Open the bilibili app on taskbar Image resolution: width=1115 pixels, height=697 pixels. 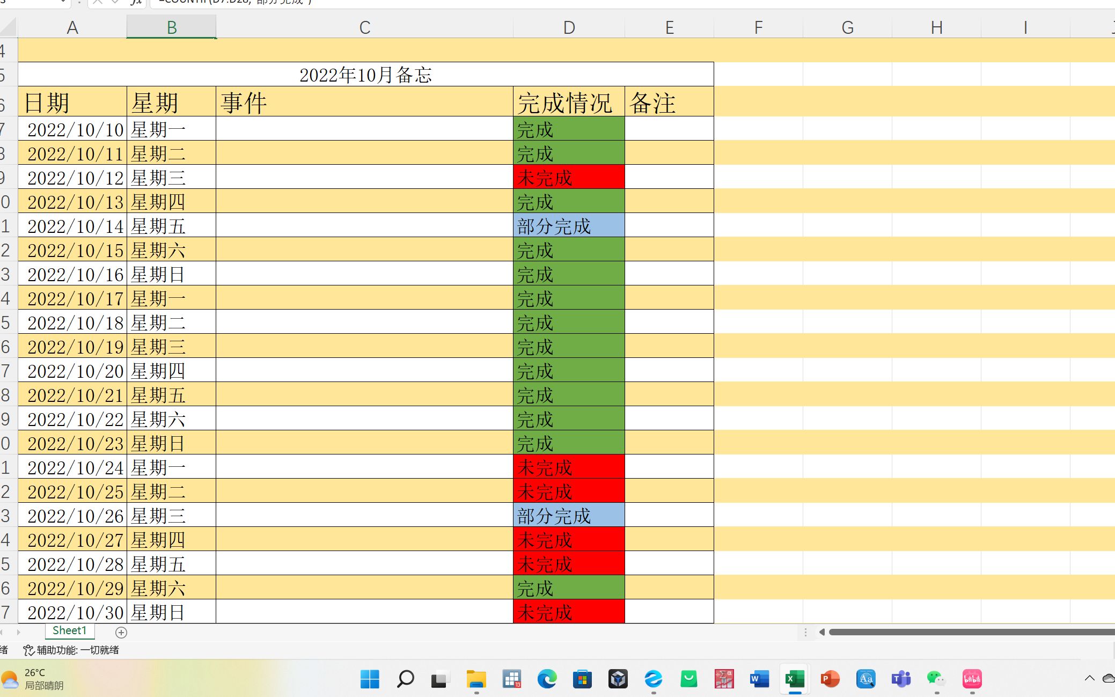pos(972,679)
